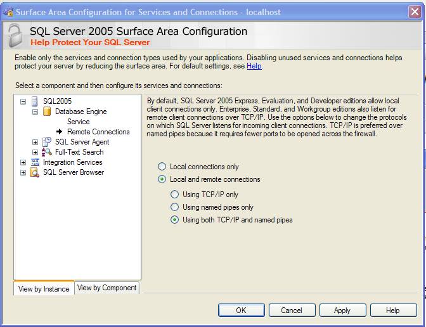Click the padlock icon in the header

click(15, 35)
